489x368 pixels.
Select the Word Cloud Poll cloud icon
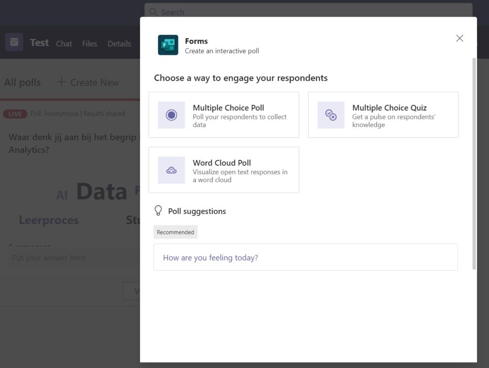[171, 170]
